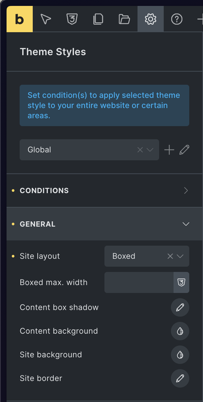
Task: Clear the Global theme style selection
Action: tap(140, 150)
